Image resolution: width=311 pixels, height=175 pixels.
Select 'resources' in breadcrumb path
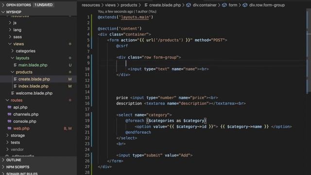click(91, 5)
